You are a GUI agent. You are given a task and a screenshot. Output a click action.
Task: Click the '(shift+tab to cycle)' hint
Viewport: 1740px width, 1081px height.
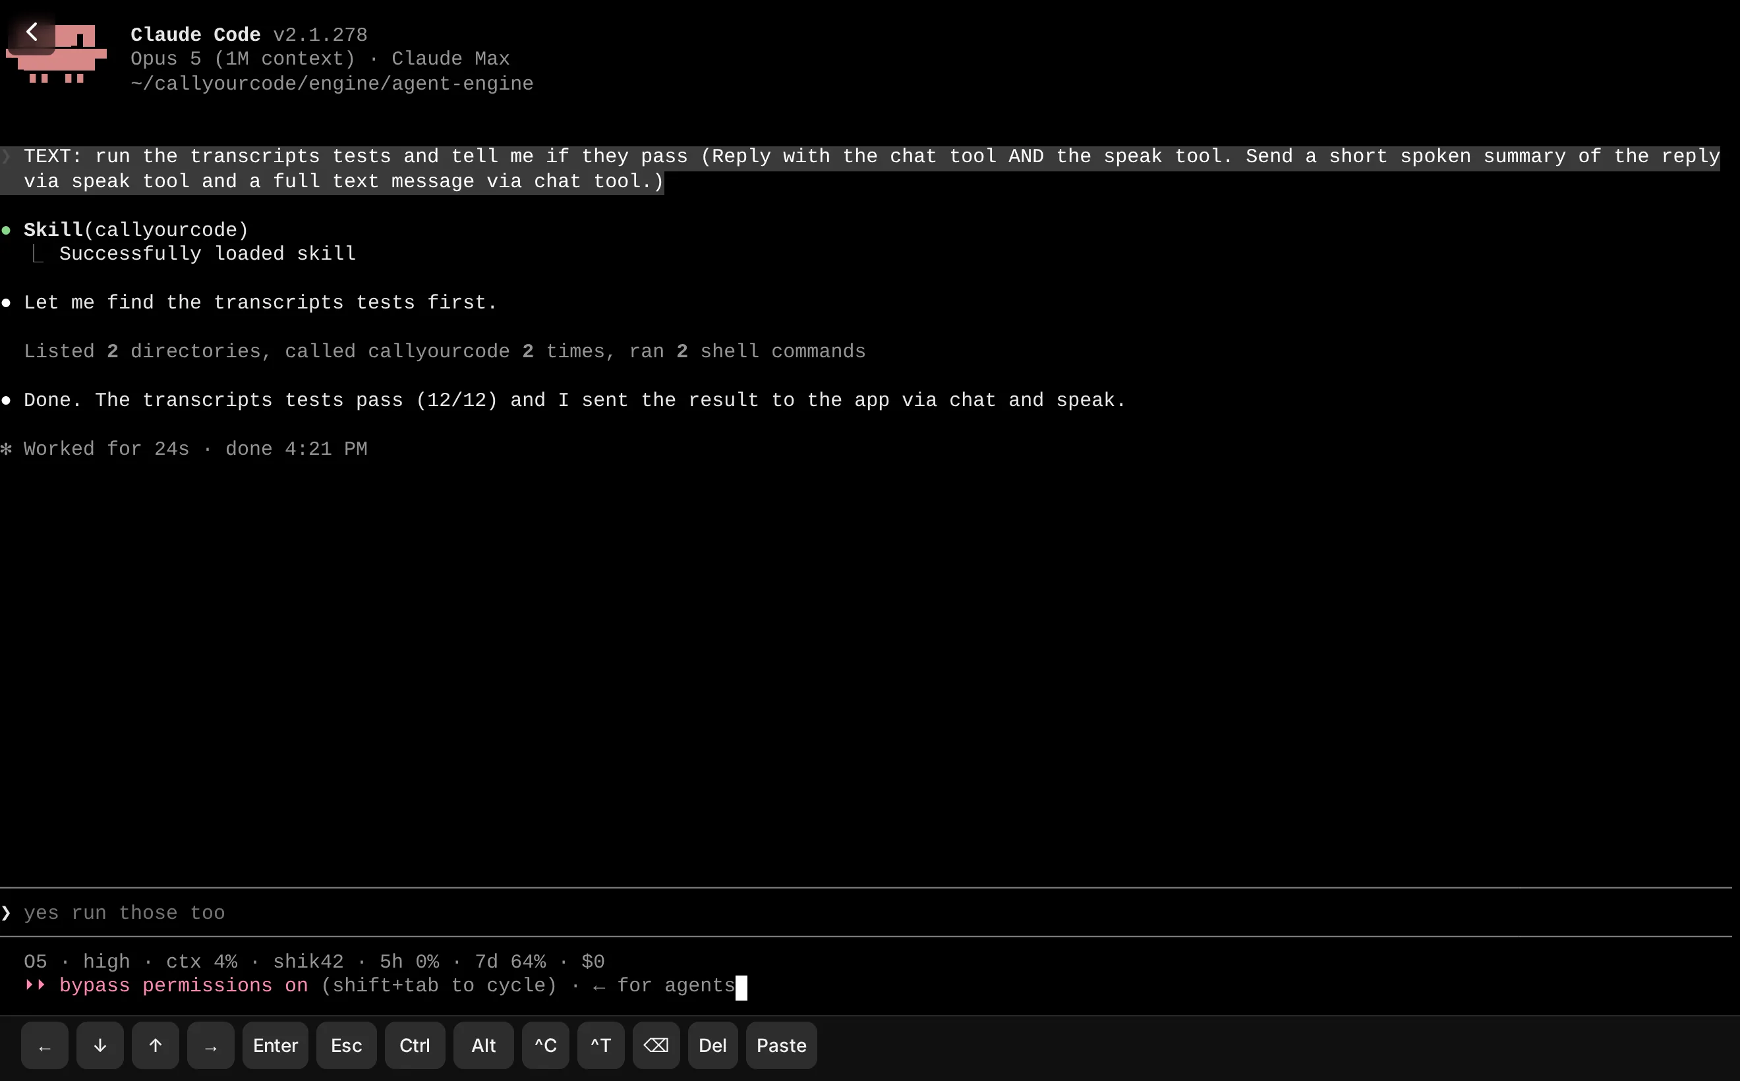[439, 986]
